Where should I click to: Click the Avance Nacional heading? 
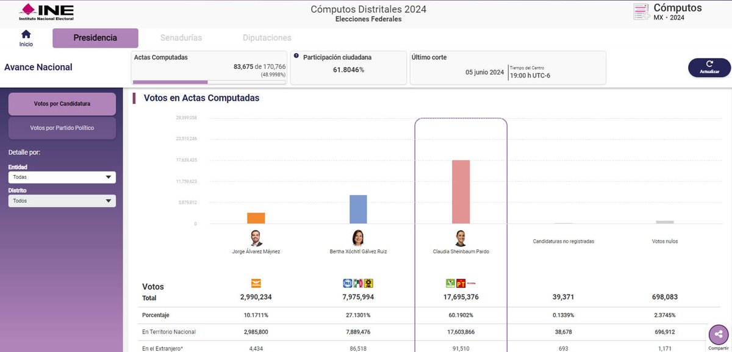(x=38, y=67)
